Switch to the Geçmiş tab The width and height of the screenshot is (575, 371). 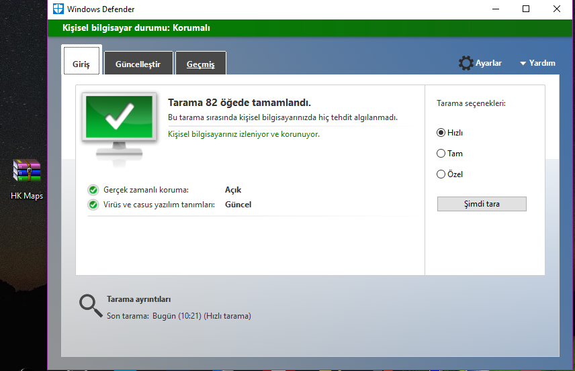tap(201, 63)
